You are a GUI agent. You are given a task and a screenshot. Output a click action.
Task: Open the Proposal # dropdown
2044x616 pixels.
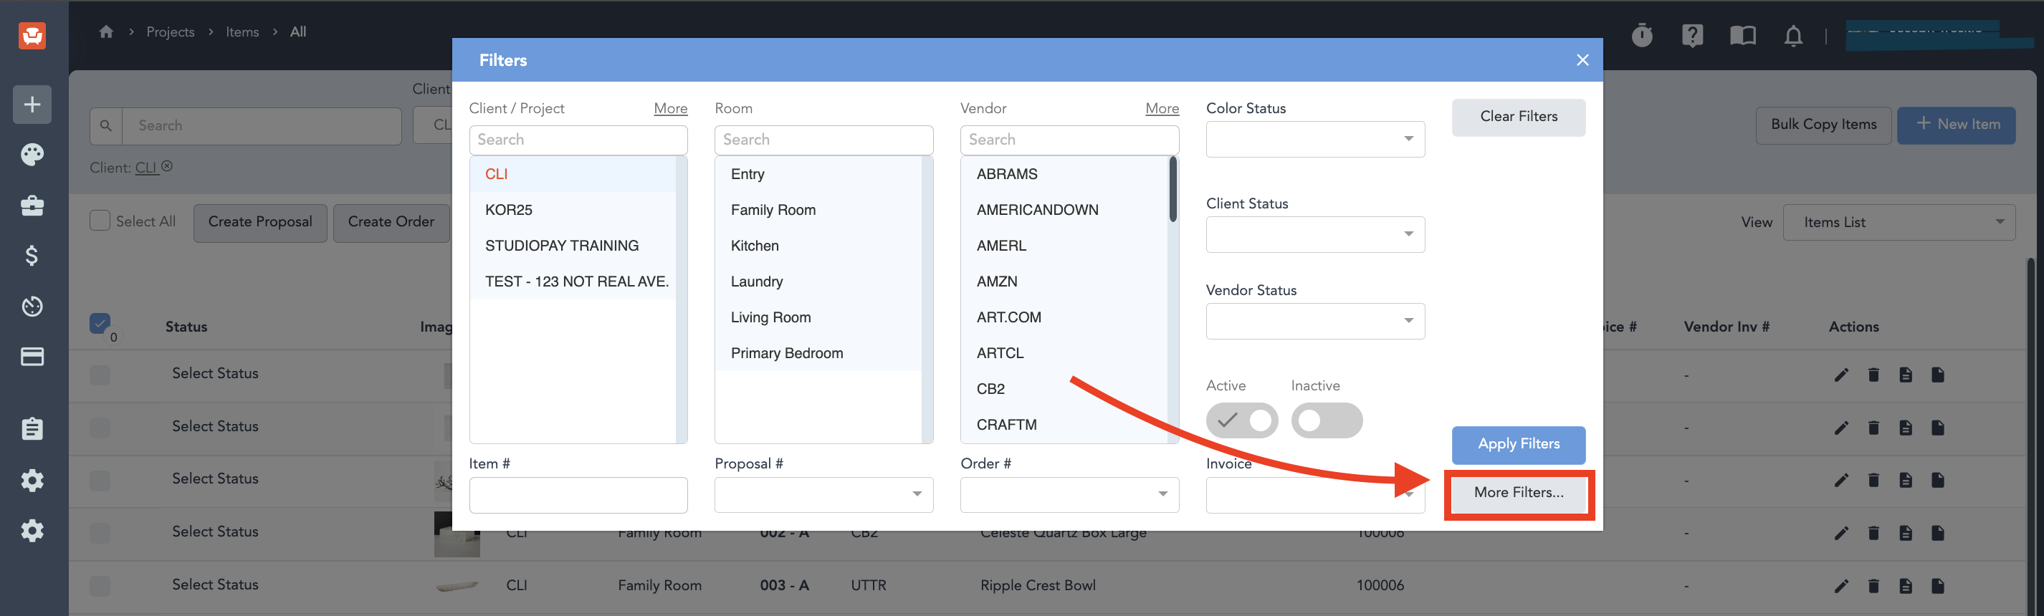pyautogui.click(x=823, y=495)
